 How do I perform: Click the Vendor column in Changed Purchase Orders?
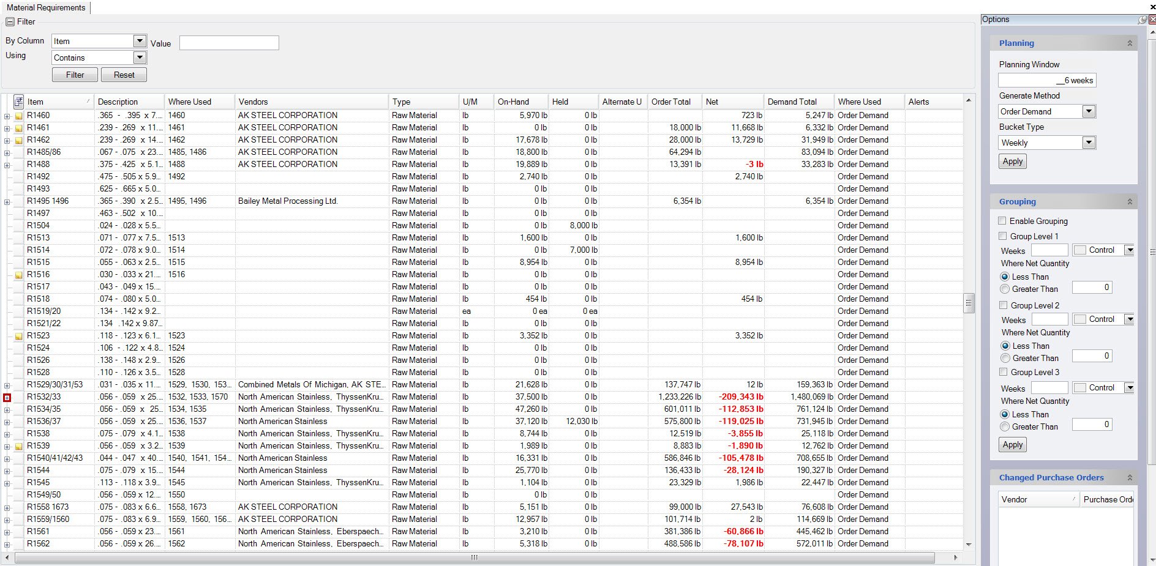coord(1038,499)
